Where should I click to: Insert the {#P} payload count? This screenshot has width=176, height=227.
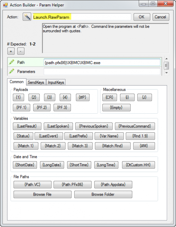[x=83, y=97]
